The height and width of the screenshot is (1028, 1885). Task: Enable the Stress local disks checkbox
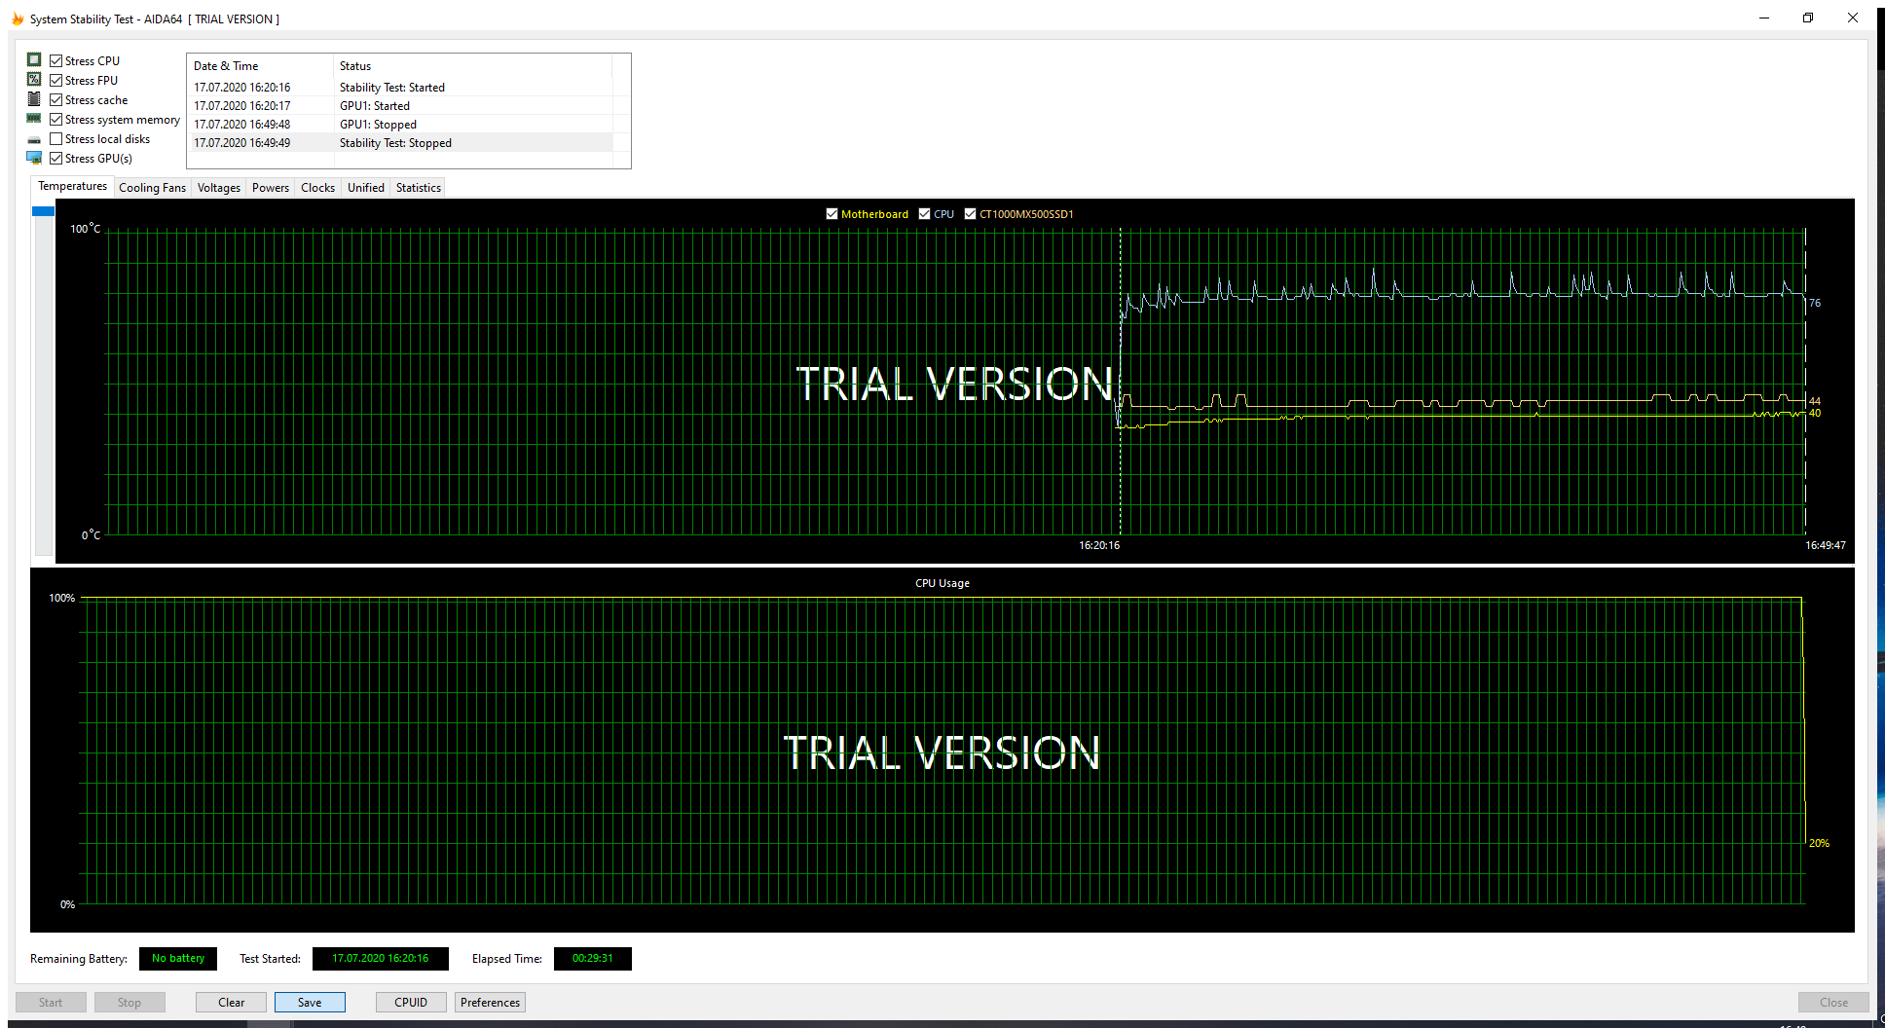coord(55,137)
